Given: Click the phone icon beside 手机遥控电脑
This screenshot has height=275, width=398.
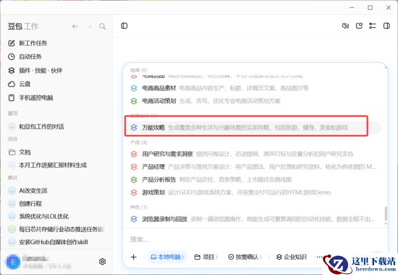Looking at the screenshot, I should click(12, 98).
